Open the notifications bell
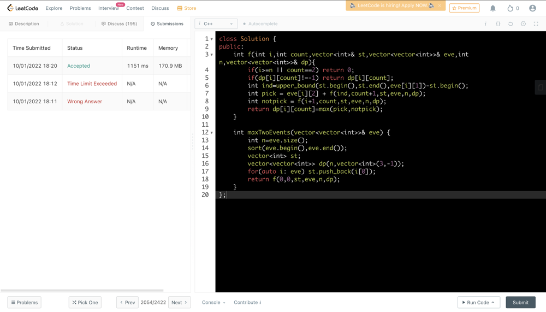The image size is (546, 312). pyautogui.click(x=492, y=8)
